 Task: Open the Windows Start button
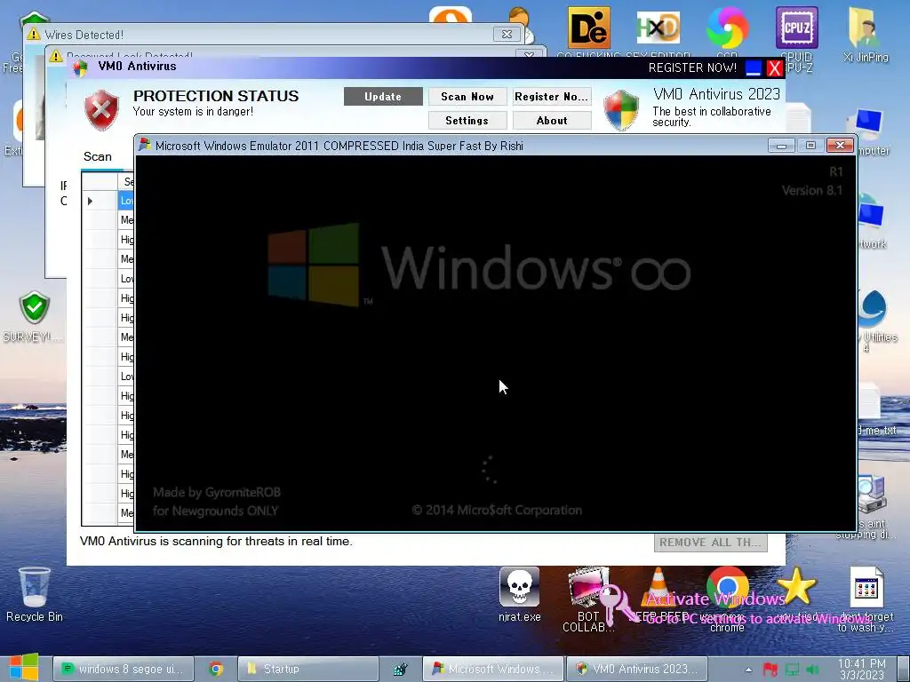(x=23, y=668)
